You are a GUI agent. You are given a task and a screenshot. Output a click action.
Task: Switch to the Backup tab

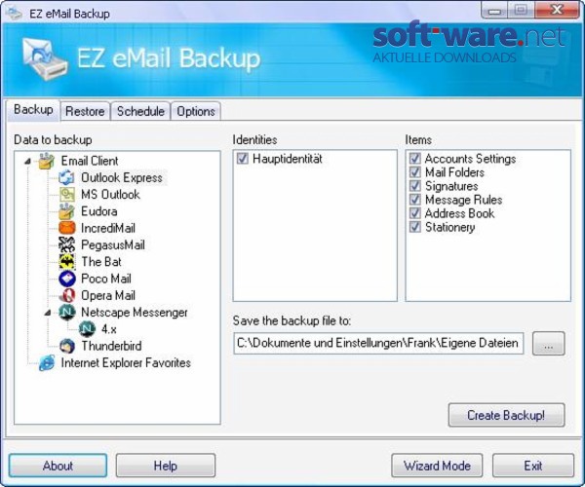click(33, 110)
